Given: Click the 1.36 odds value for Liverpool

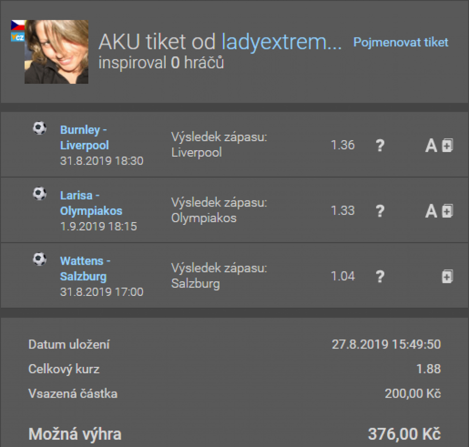Looking at the screenshot, I should (343, 145).
